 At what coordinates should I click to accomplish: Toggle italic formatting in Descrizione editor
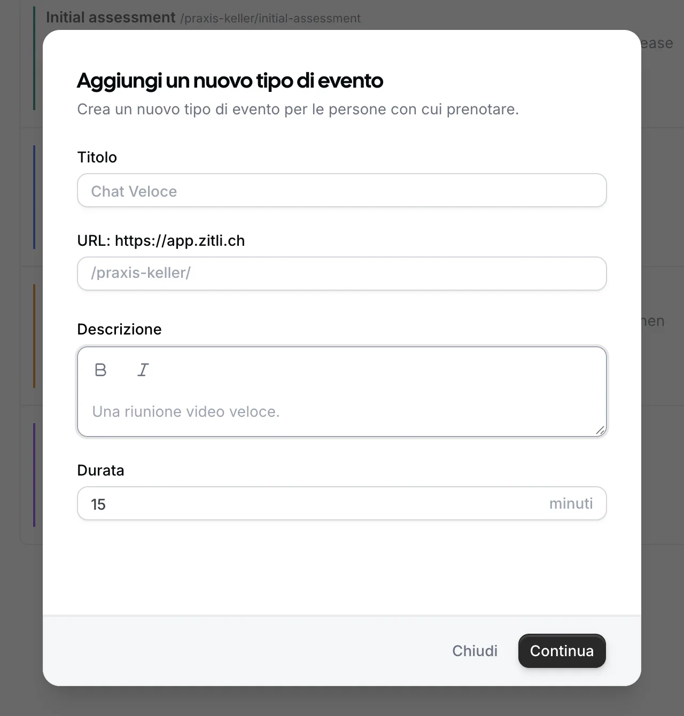[143, 370]
